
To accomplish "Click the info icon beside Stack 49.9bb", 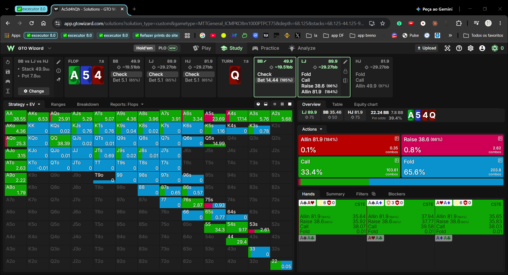I will [x=59, y=71].
